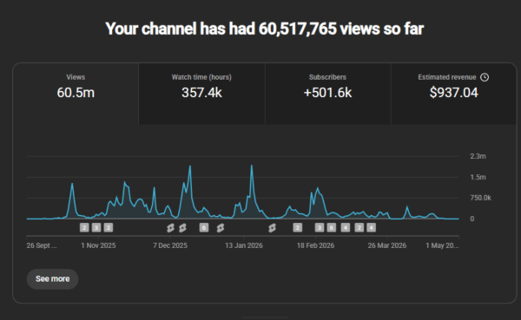The height and width of the screenshot is (320, 521).
Task: Open the 2 marker before 18 Feb 2026
Action: (x=297, y=228)
